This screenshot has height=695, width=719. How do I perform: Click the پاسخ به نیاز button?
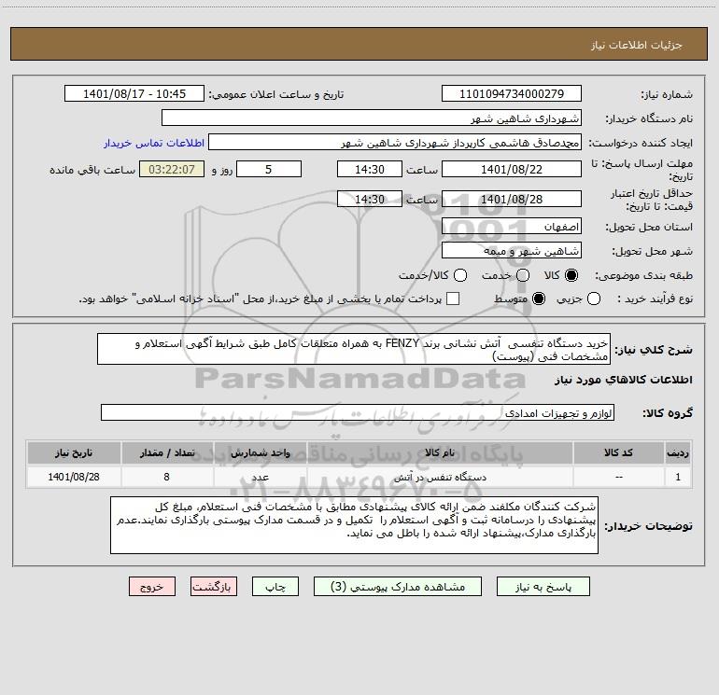543,587
